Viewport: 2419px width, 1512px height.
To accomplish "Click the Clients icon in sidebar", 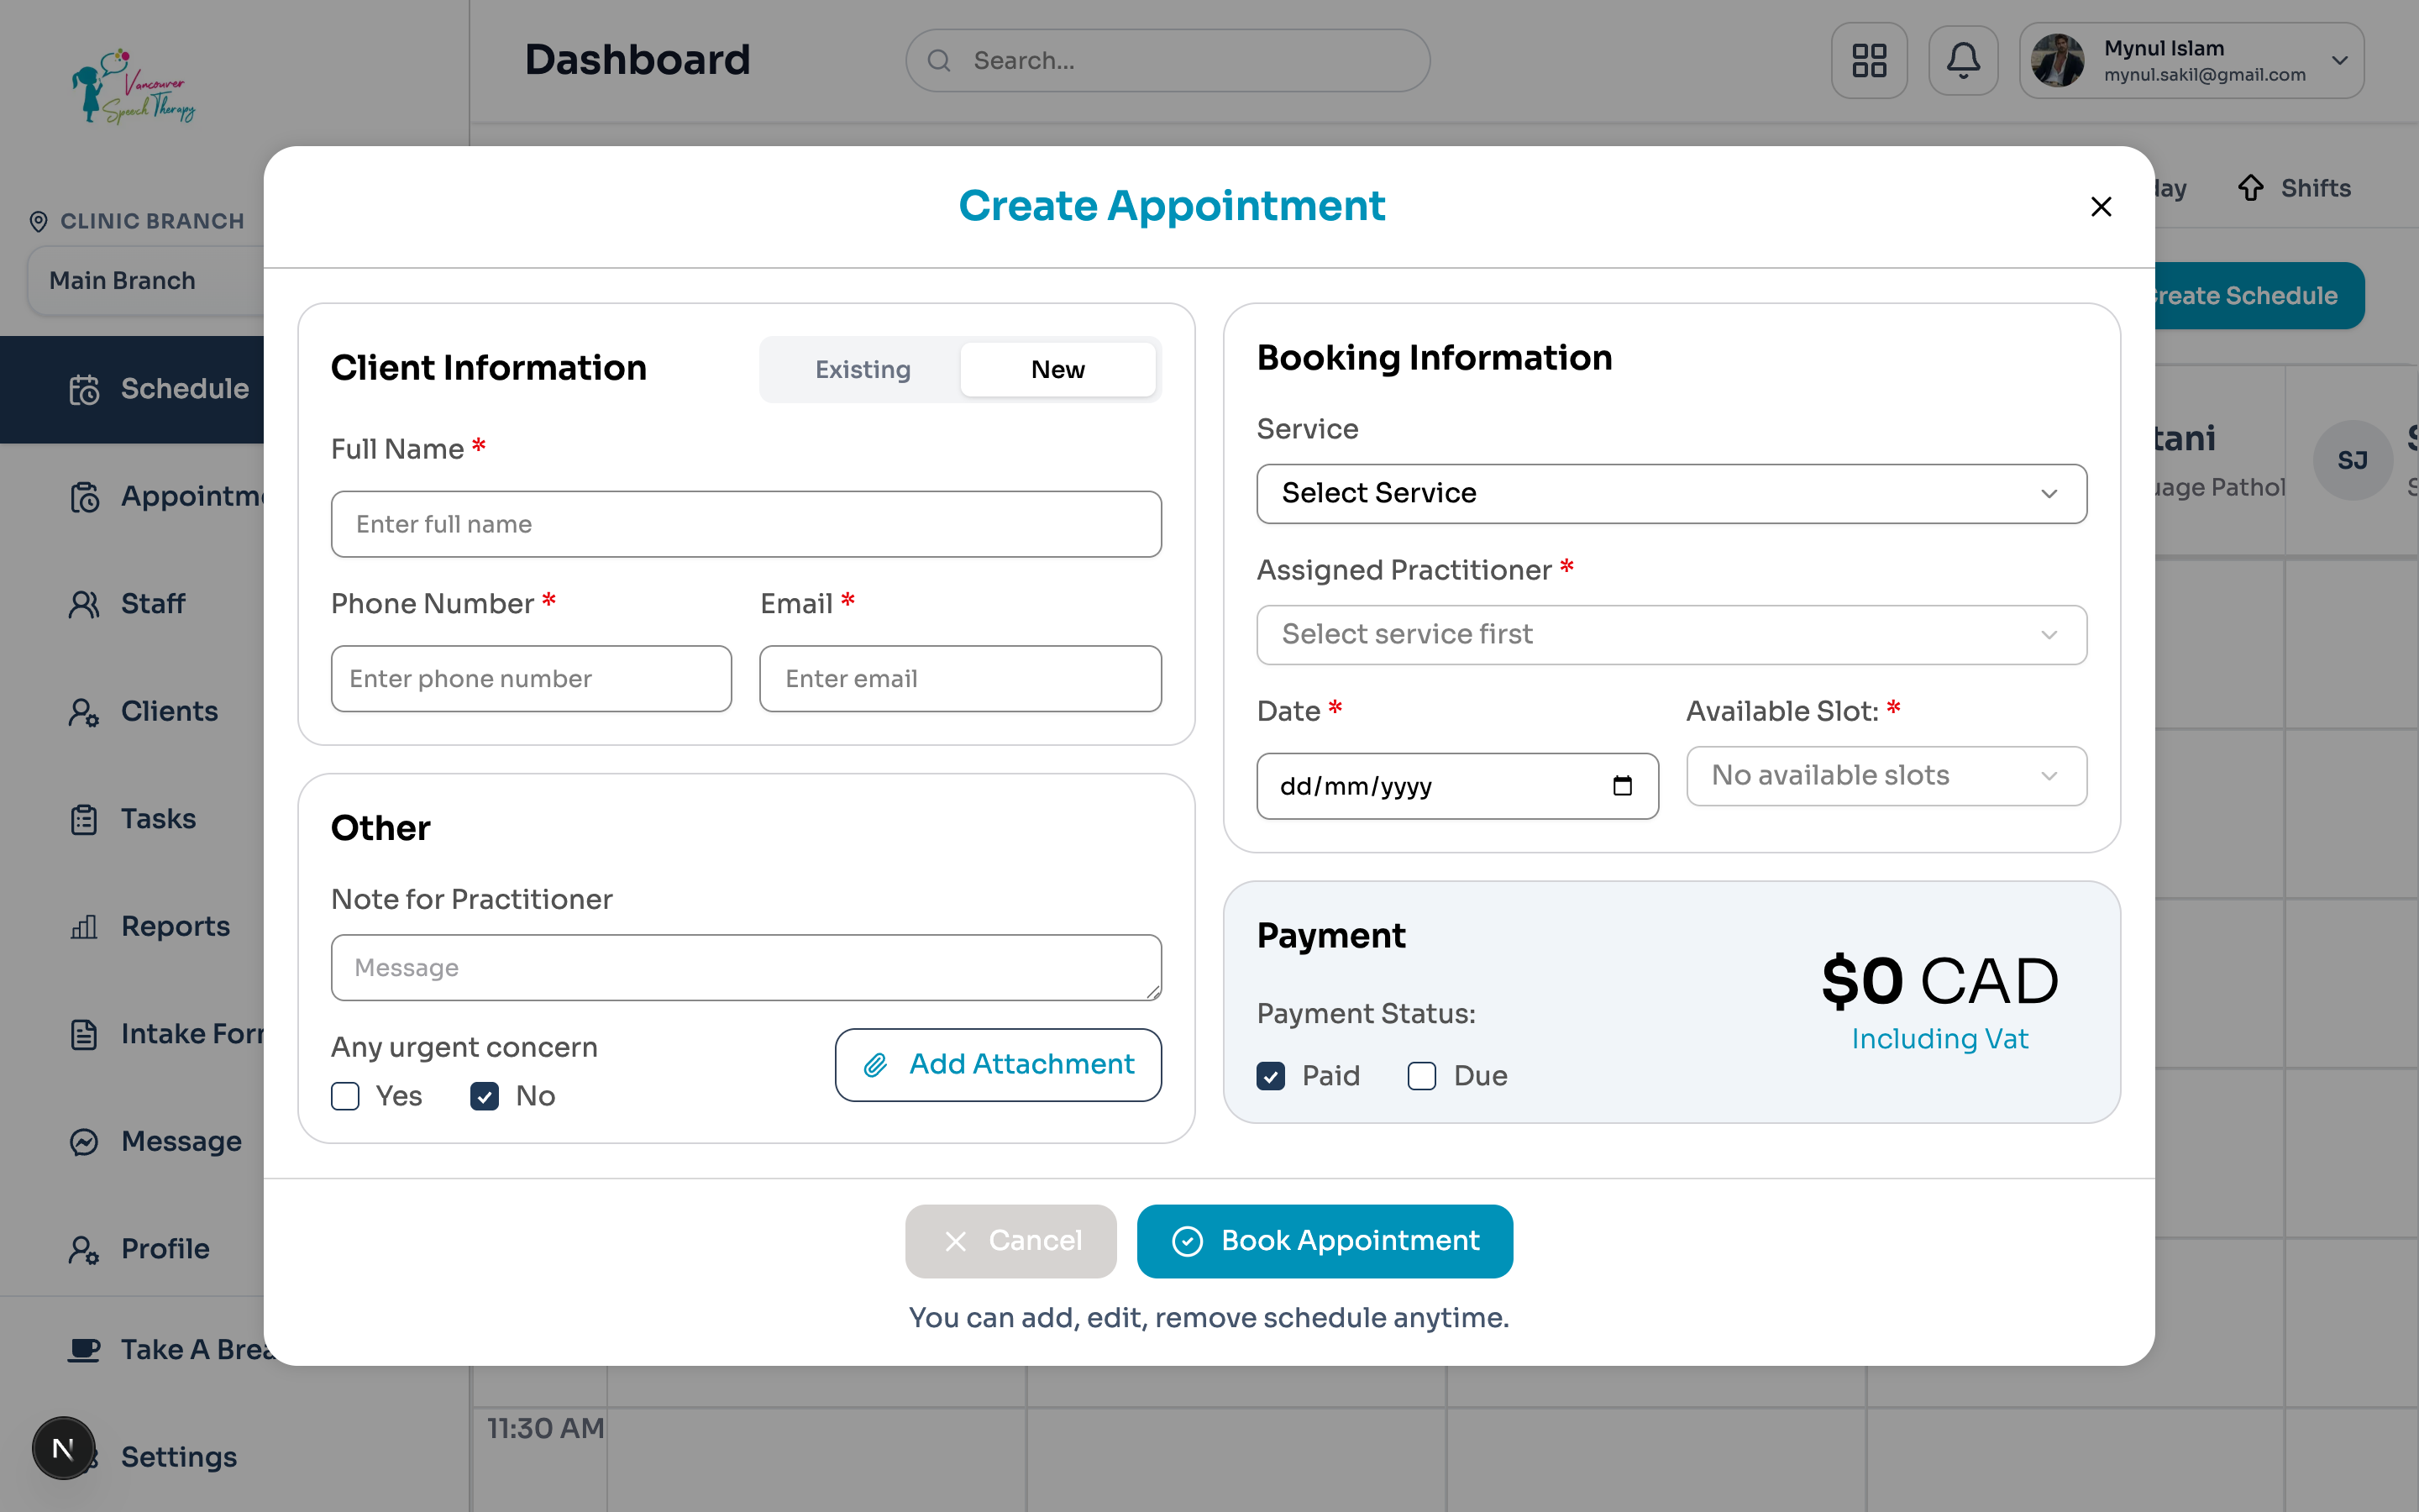I will (x=85, y=712).
